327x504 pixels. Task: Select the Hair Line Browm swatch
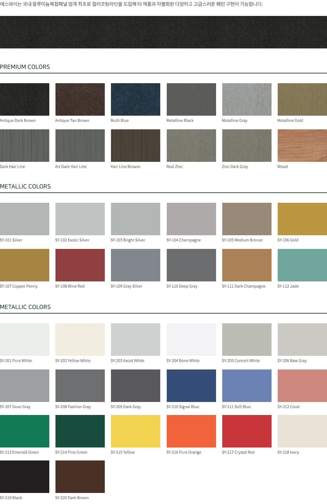pyautogui.click(x=136, y=146)
